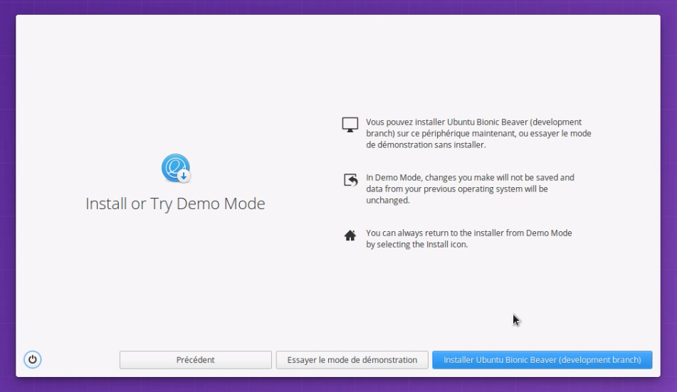Click the Précédent button
The image size is (677, 392).
pos(196,359)
